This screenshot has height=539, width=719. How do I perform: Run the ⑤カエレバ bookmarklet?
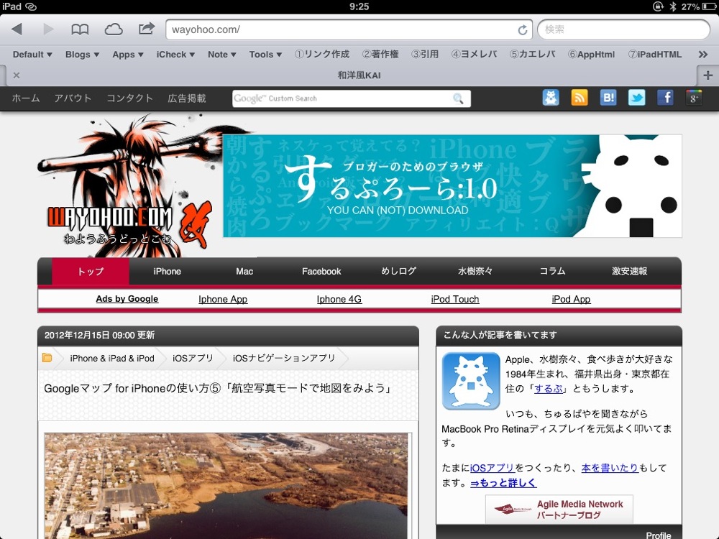(x=532, y=55)
